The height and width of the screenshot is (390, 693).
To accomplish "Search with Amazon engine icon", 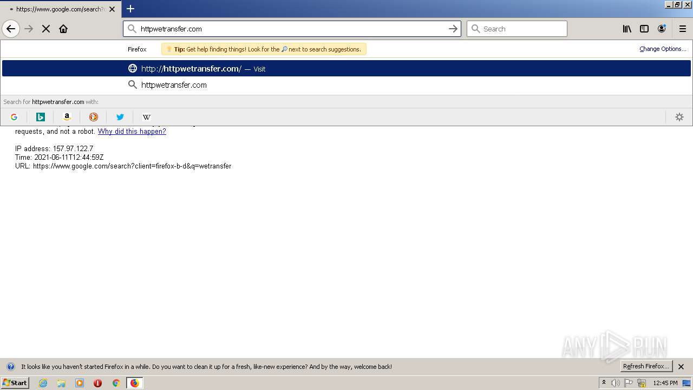I will tap(67, 117).
